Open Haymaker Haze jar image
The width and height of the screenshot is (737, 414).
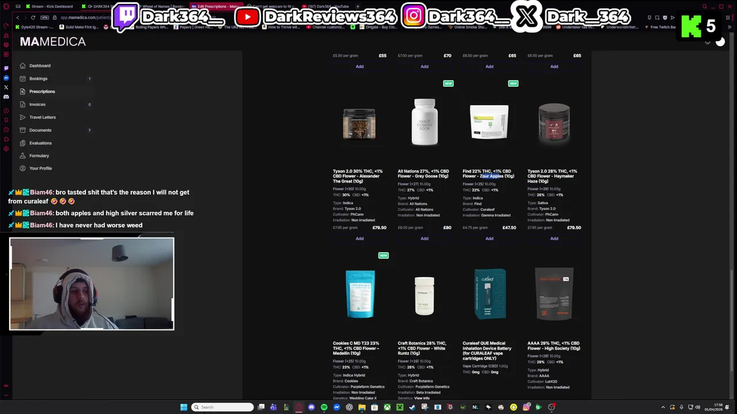[554, 122]
